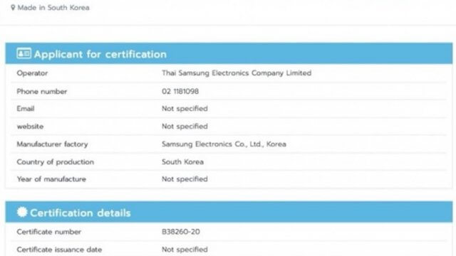This screenshot has width=456, height=256.
Task: Click the 'Certificate issuance date' label
Action: pos(59,250)
